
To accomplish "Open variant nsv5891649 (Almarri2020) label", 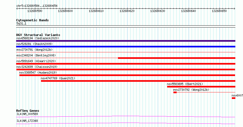I will [36, 61].
